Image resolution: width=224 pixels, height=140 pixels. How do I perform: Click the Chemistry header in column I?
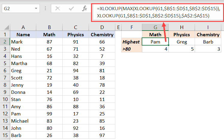tap(208, 34)
